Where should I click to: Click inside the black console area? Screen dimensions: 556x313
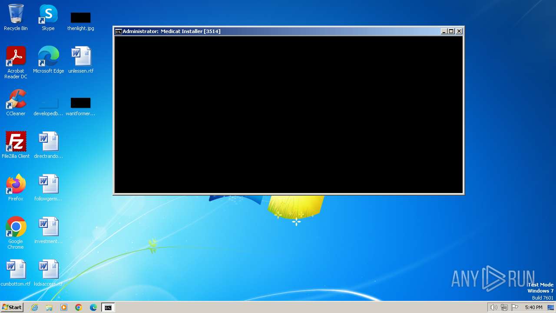click(288, 114)
